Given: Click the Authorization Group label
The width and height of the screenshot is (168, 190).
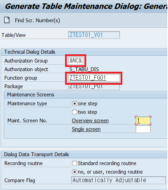Looking at the screenshot, I should (x=26, y=61).
